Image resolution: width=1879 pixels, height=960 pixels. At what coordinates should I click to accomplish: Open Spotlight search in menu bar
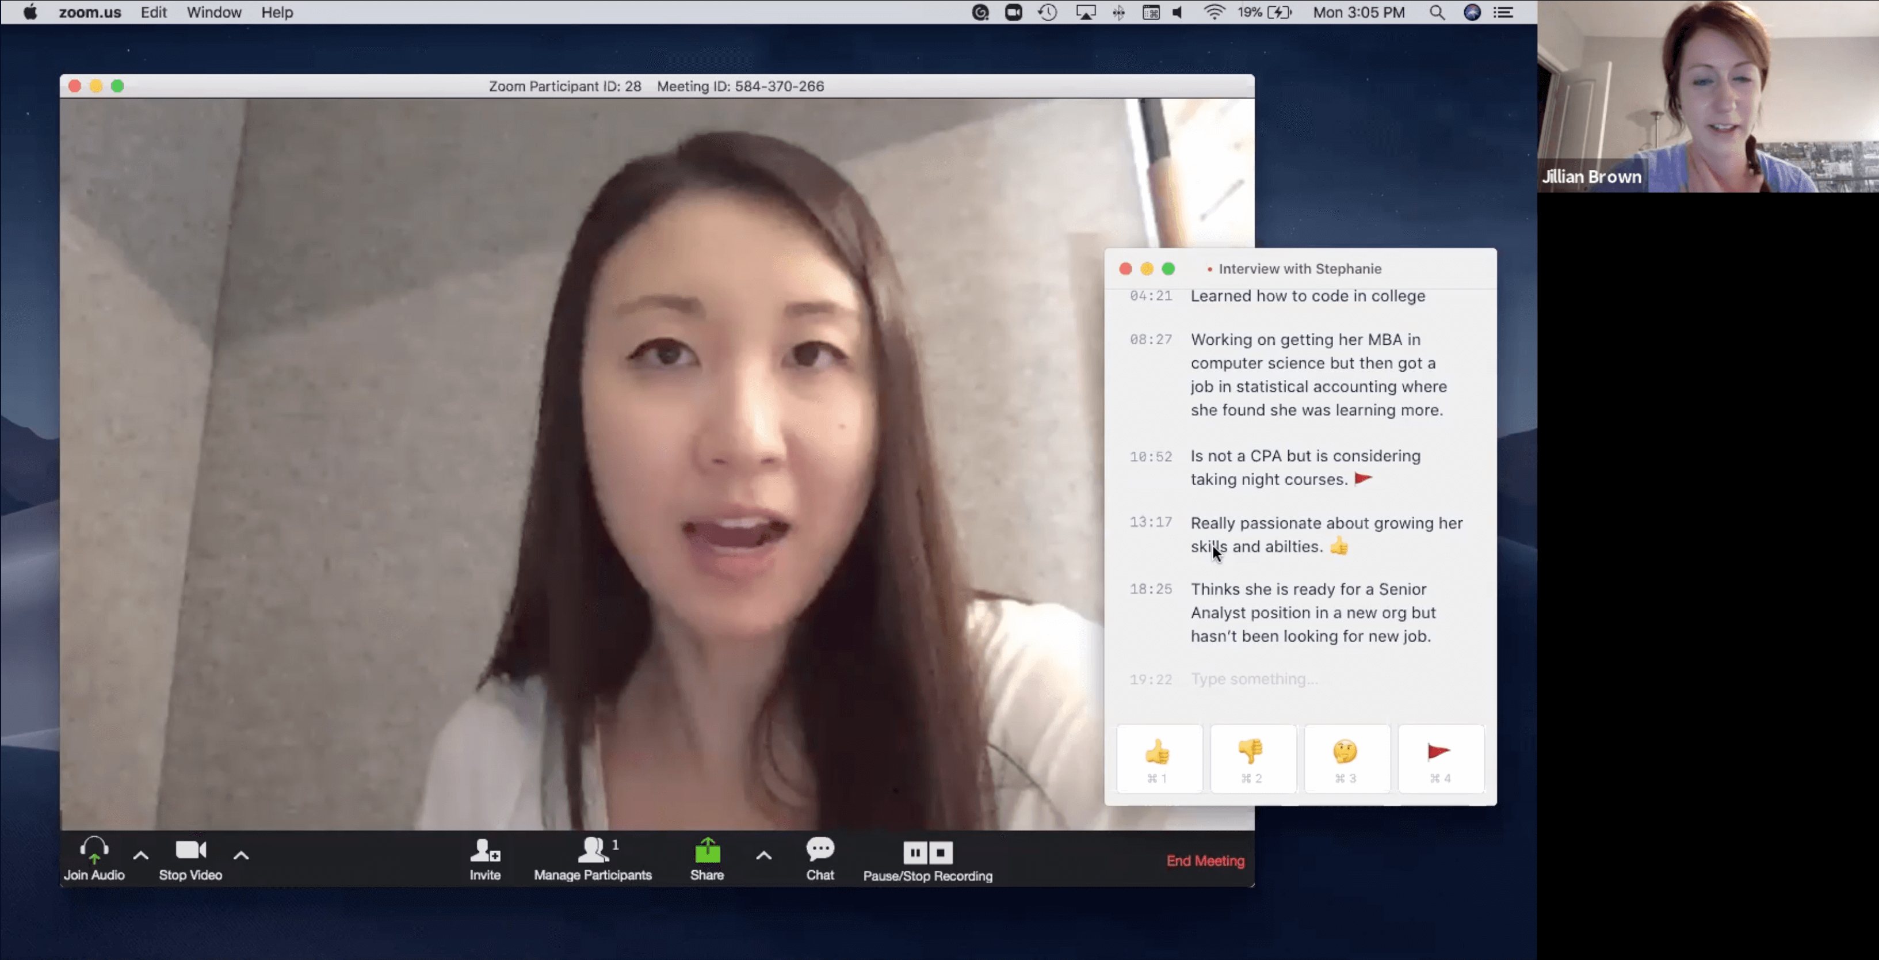coord(1436,13)
